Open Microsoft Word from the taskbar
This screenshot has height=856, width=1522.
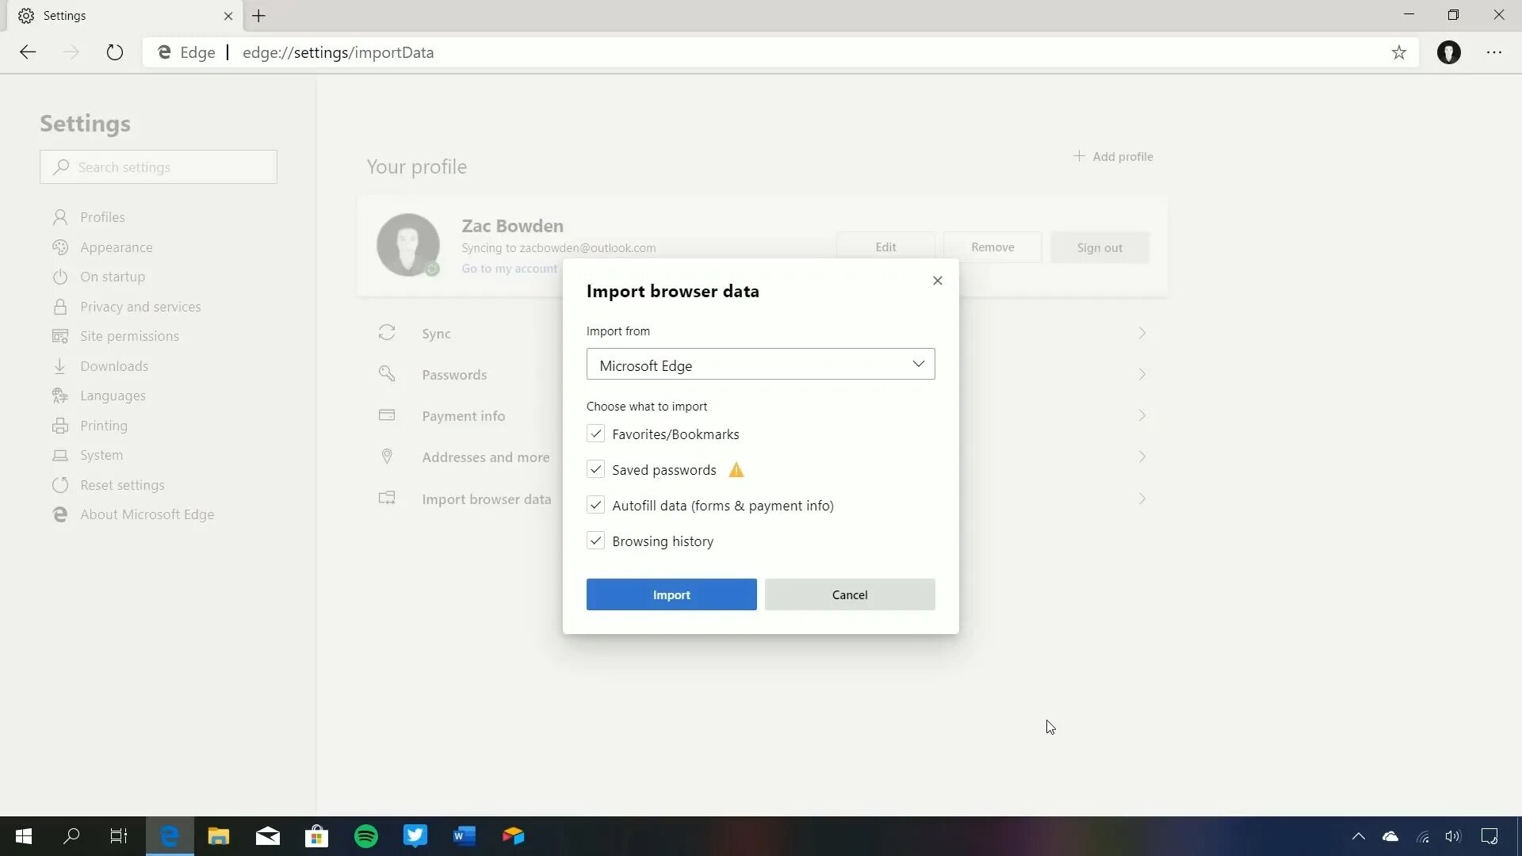tap(465, 836)
